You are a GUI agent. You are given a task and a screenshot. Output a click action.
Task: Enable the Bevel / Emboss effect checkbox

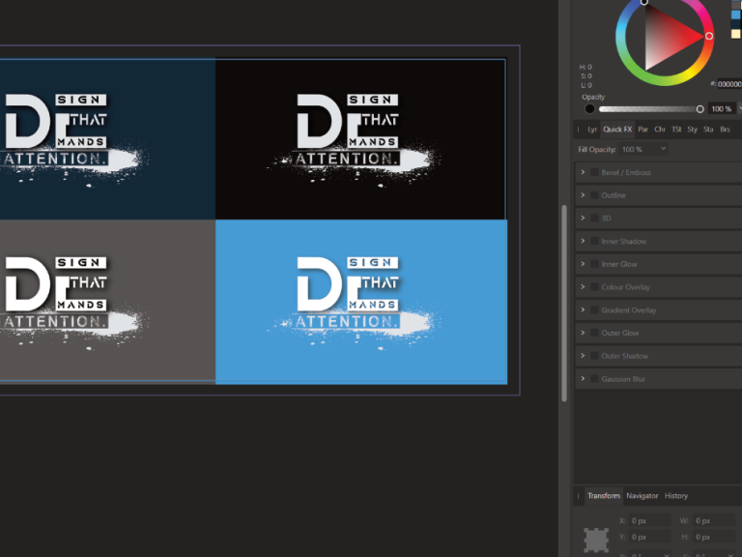(x=594, y=172)
